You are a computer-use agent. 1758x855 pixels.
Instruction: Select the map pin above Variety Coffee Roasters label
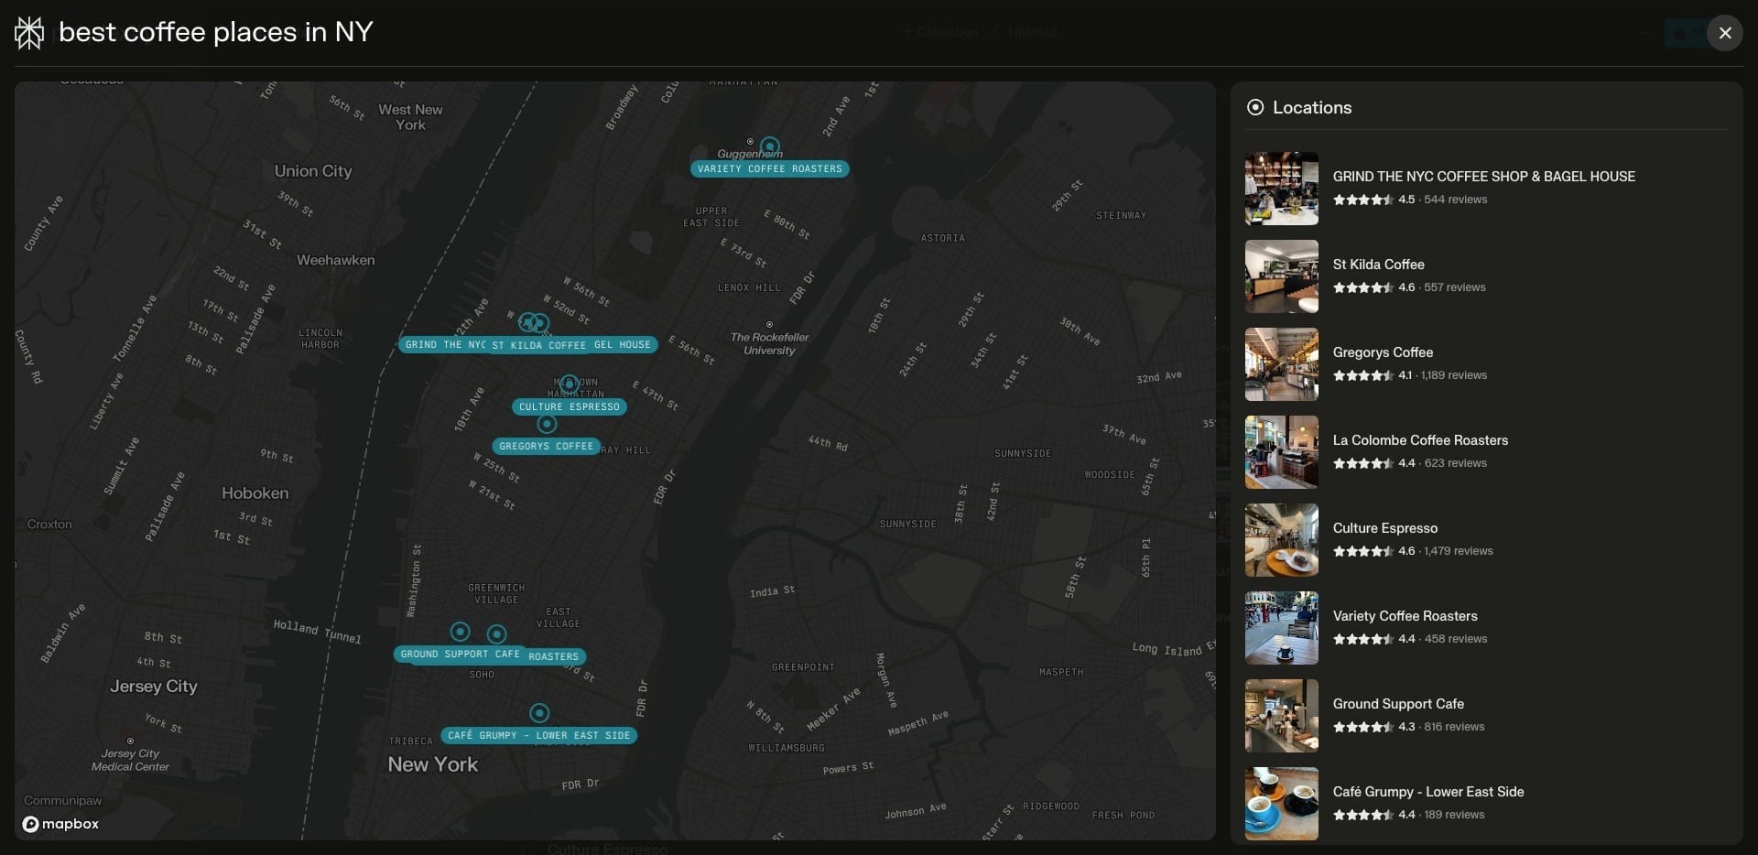(770, 146)
